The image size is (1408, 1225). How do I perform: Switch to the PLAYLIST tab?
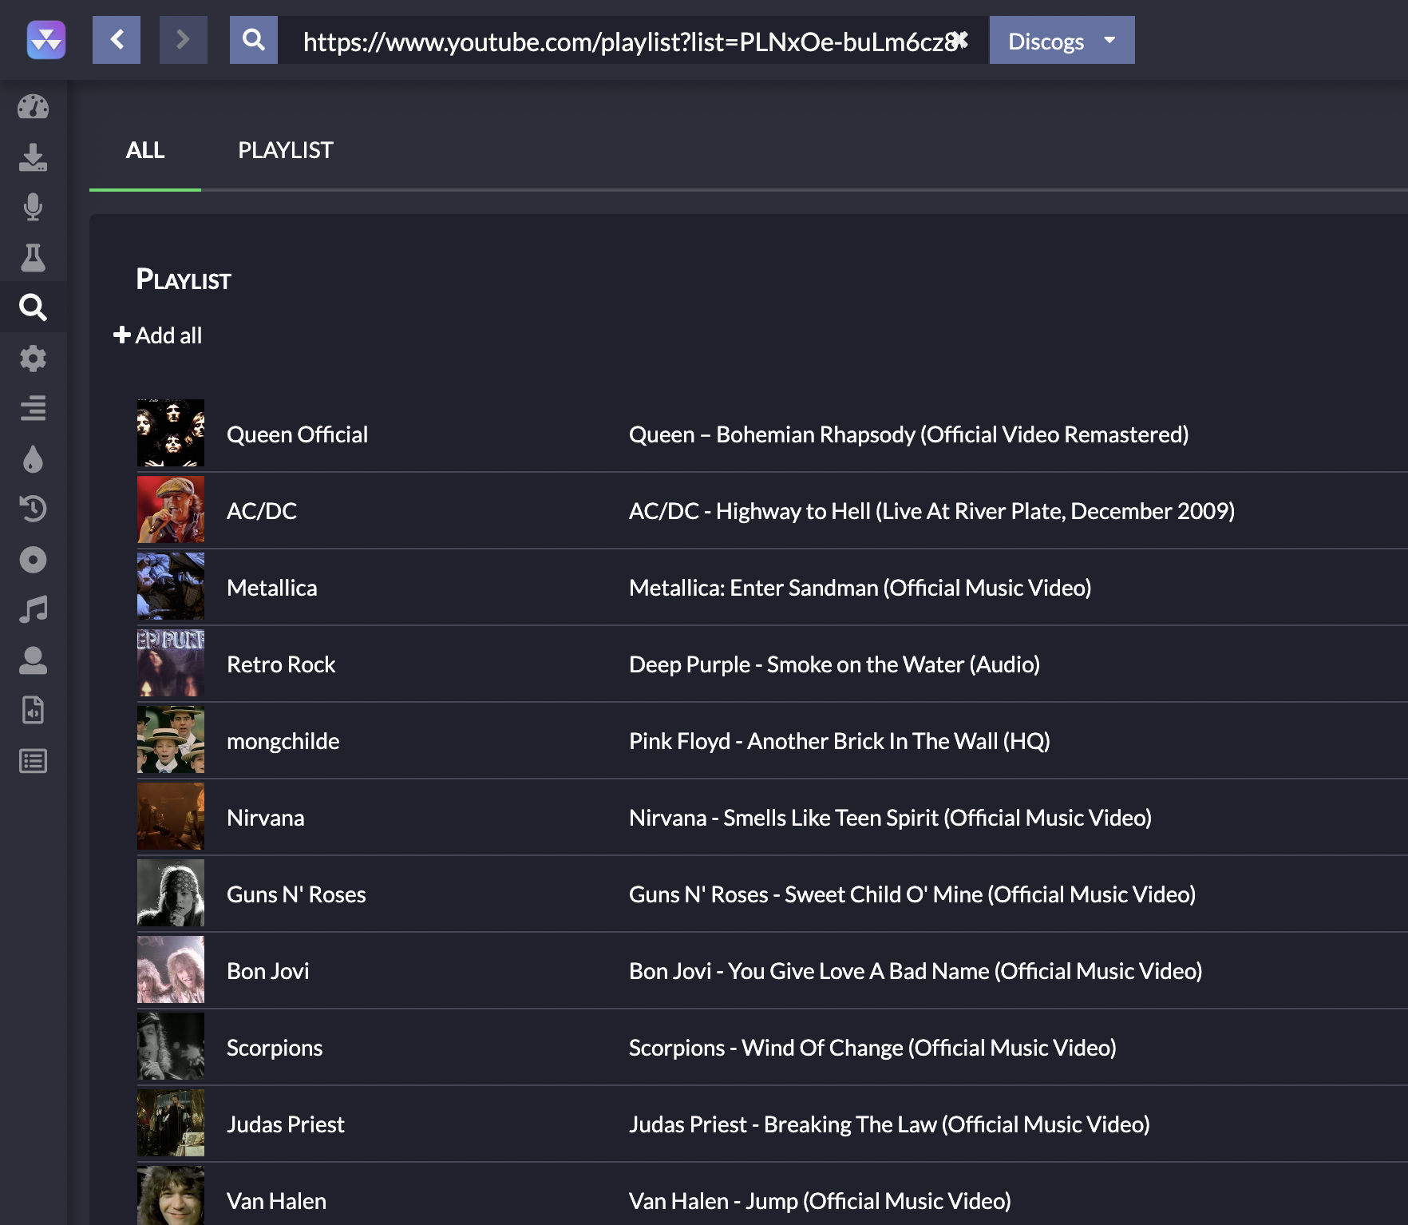point(286,150)
